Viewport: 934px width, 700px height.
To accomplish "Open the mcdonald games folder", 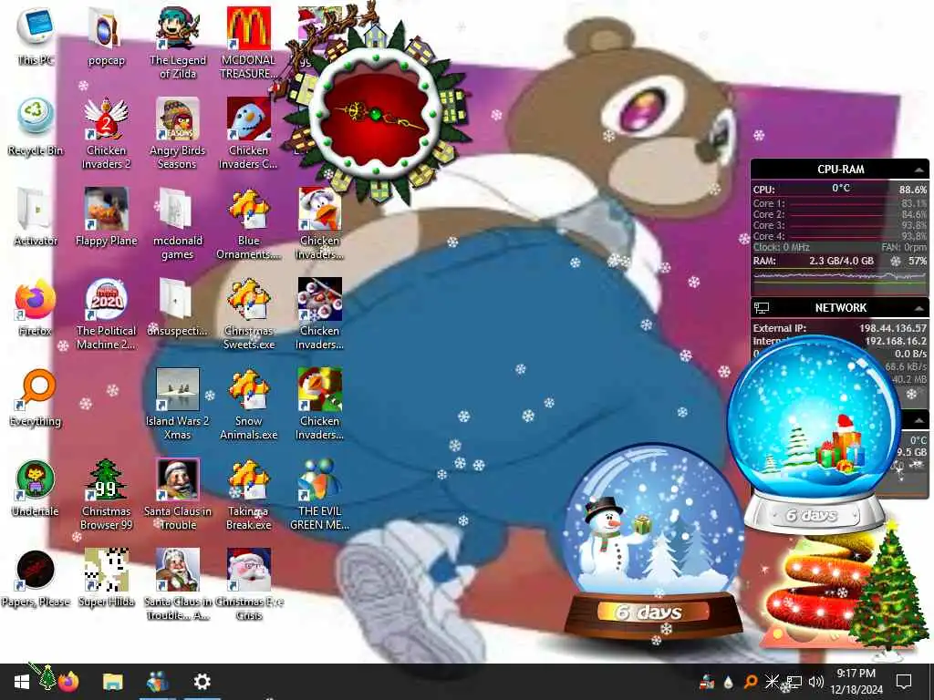I will 178,224.
